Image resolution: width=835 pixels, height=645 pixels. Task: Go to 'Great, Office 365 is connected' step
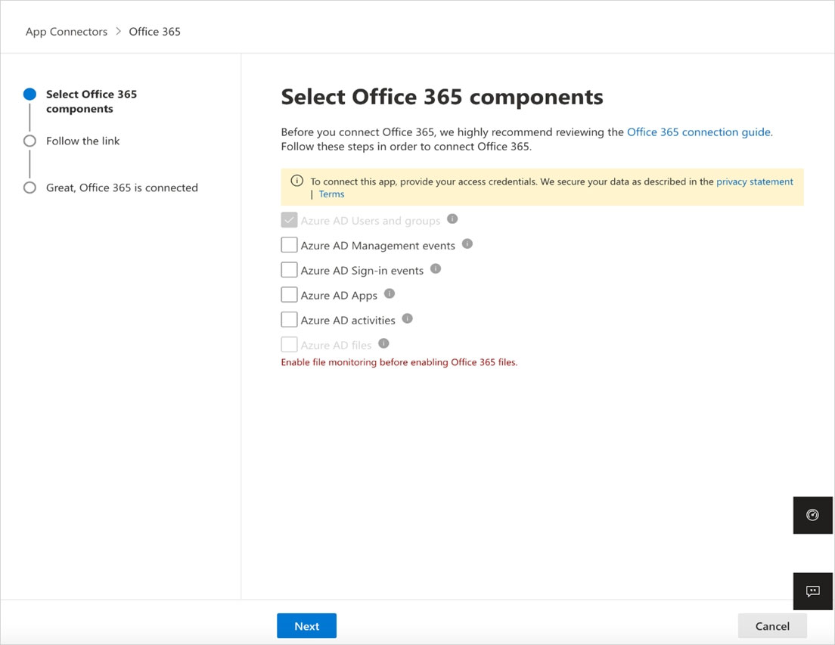[122, 188]
